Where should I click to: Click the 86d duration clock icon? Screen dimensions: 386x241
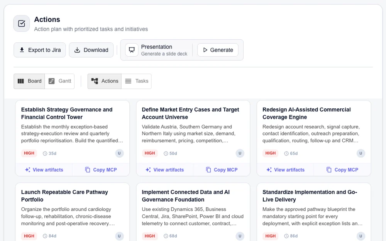(x=286, y=236)
